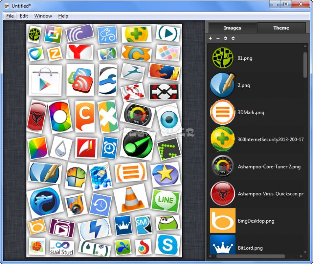Click the Windows flag shell image in collage
Image resolution: width=313 pixels, height=264 pixels.
[76, 176]
